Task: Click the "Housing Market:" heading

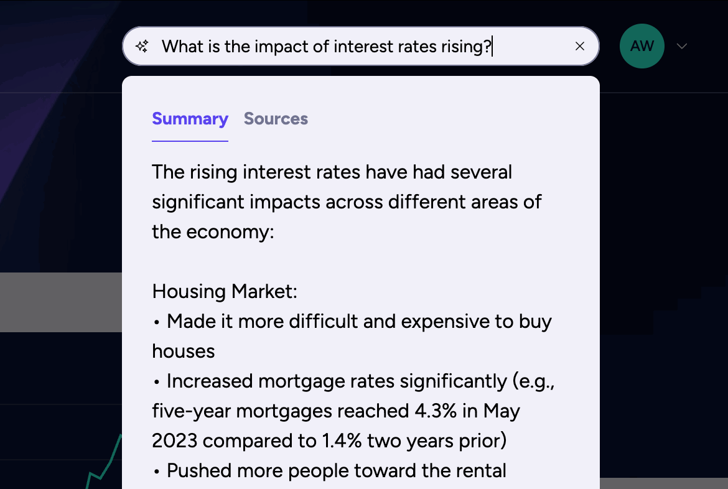Action: tap(225, 291)
